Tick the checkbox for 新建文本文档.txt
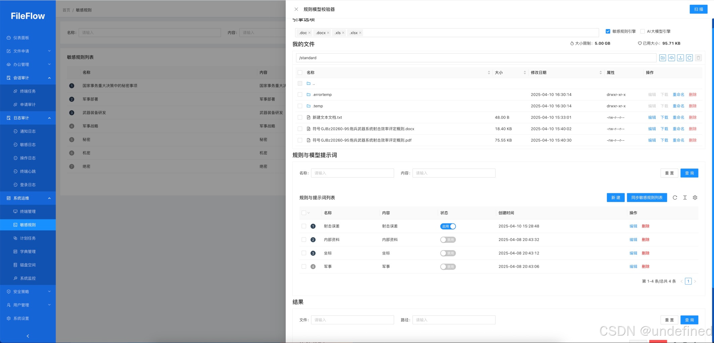Viewport: 714px width, 343px height. pyautogui.click(x=300, y=118)
